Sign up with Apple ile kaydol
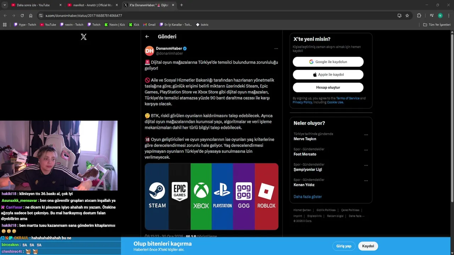Viewport: 454px width, 255px height. (x=328, y=75)
